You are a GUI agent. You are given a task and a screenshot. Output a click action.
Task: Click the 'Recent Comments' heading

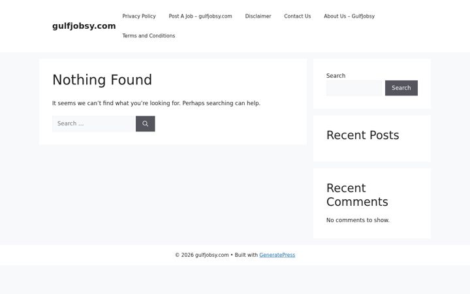click(x=357, y=195)
